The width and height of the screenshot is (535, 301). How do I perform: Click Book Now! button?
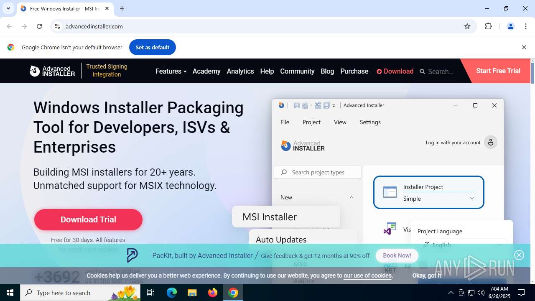coord(397,255)
